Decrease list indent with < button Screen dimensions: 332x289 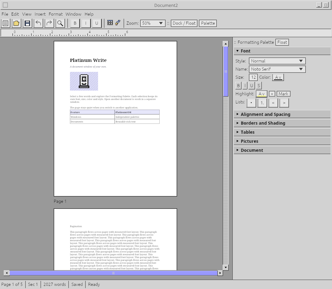point(273,103)
